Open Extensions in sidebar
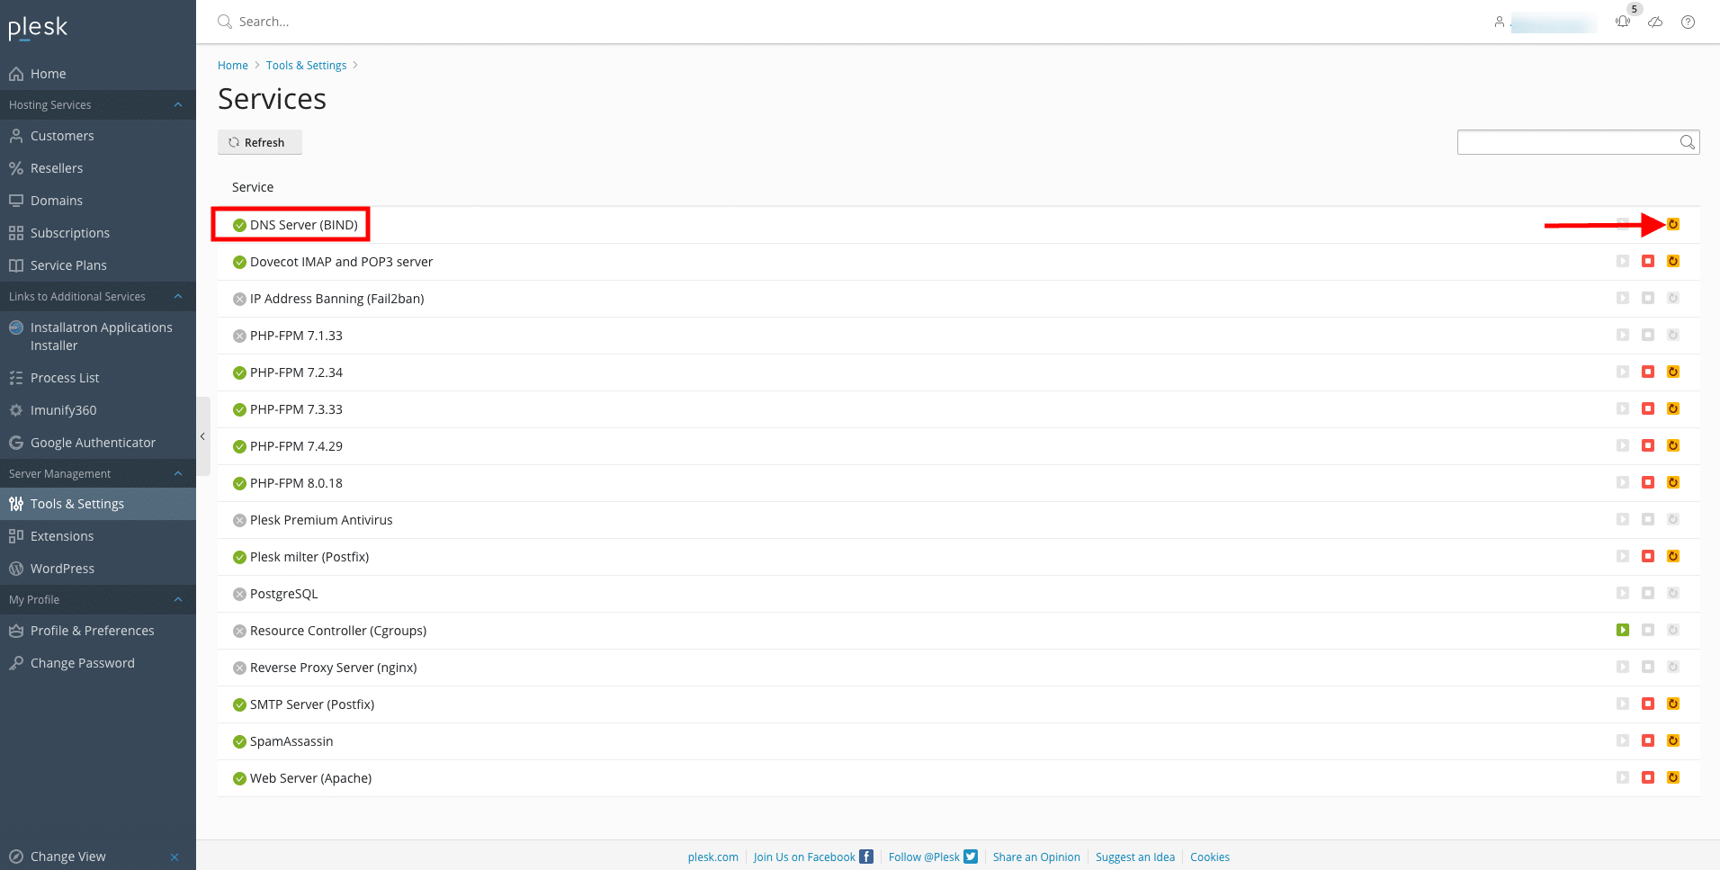Viewport: 1720px width, 870px height. (98, 536)
